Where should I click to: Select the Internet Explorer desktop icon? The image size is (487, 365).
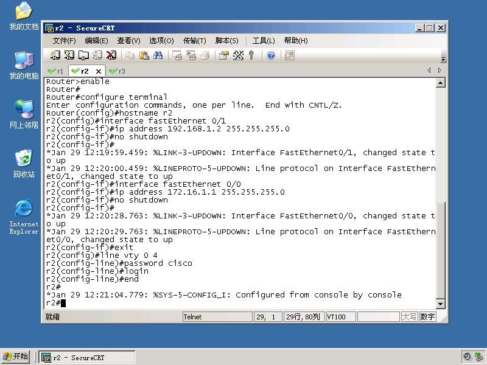coord(24,217)
